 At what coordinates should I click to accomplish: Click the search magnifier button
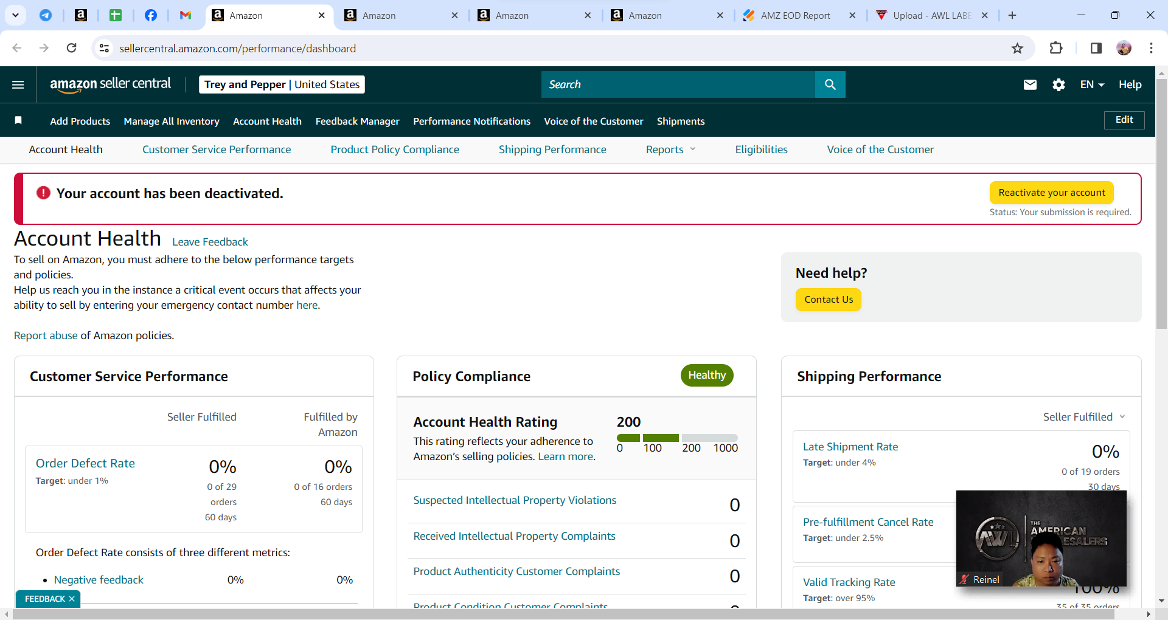click(830, 84)
